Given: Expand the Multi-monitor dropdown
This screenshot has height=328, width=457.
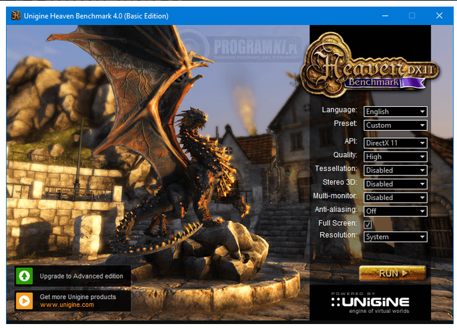Looking at the screenshot, I should click(x=395, y=197).
